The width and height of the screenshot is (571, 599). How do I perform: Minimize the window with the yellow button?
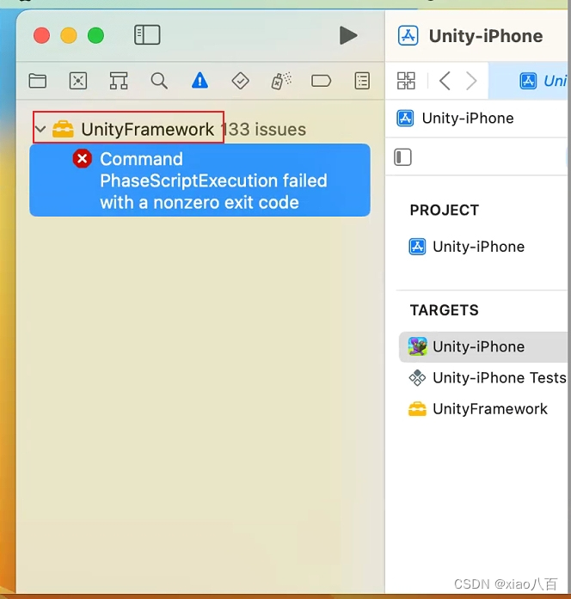[69, 35]
